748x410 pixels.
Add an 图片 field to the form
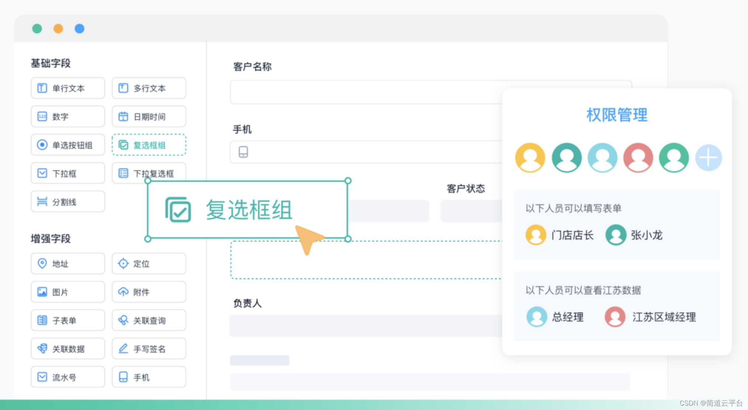[x=68, y=292]
